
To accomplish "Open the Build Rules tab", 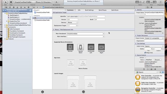I will (115, 10).
